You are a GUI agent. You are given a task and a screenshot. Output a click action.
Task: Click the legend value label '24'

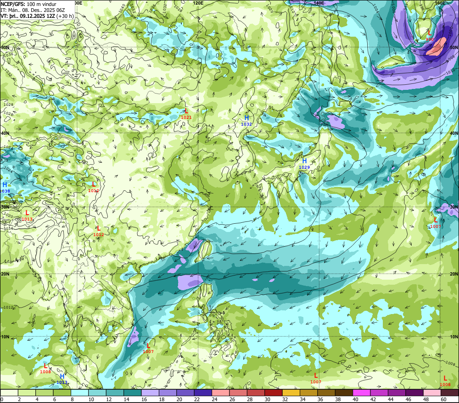point(214,399)
